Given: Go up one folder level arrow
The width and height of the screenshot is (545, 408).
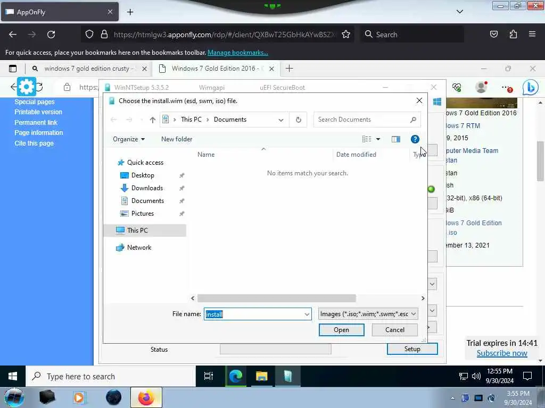Looking at the screenshot, I should 153,120.
